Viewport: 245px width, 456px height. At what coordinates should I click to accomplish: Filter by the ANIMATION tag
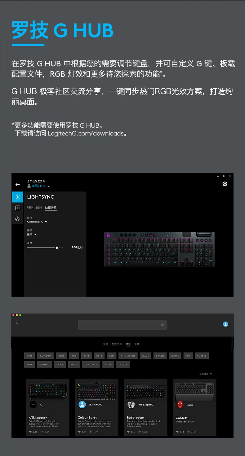[x=128, y=356]
